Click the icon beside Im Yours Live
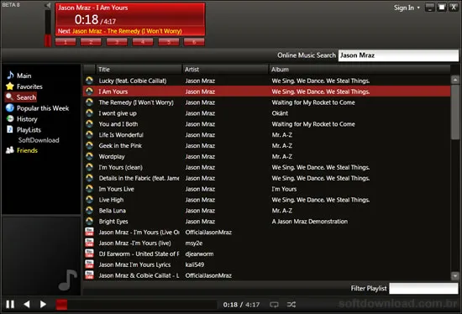The height and width of the screenshot is (314, 462). [x=89, y=189]
